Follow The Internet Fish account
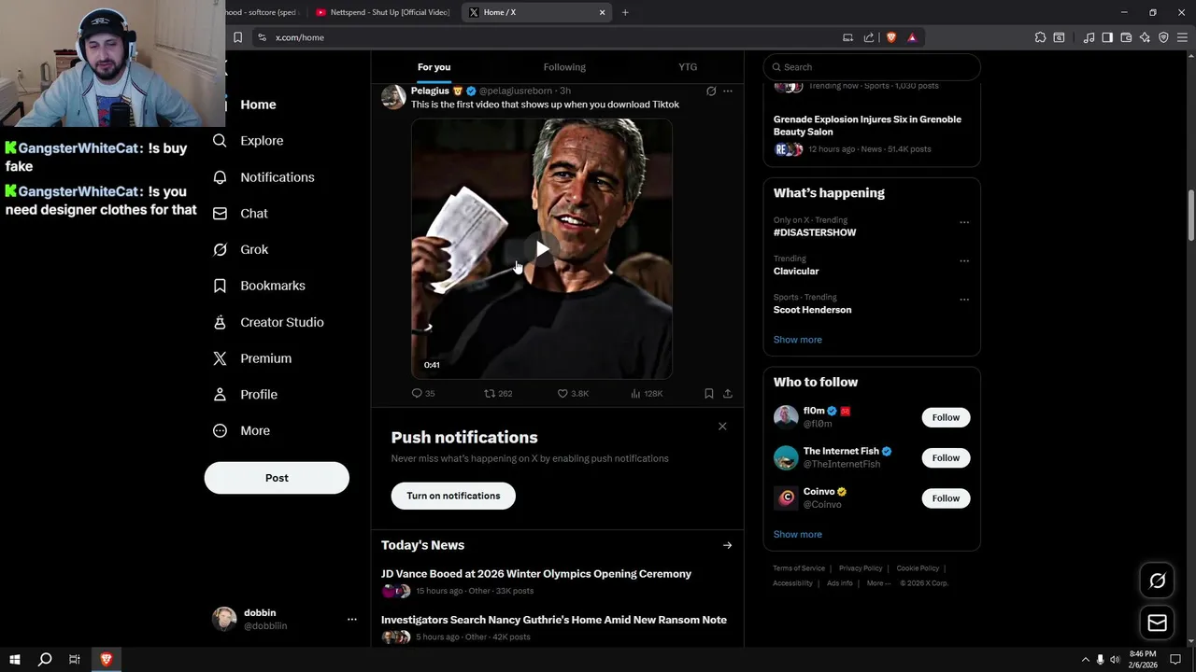The height and width of the screenshot is (672, 1196). (946, 457)
